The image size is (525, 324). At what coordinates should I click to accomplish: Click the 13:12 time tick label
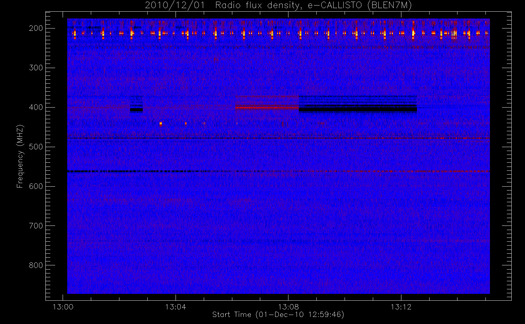(401, 307)
